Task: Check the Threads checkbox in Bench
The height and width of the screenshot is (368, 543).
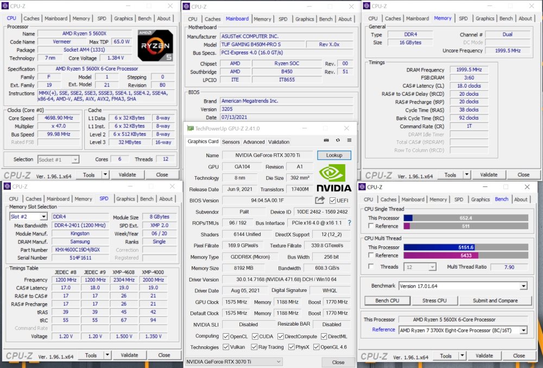Action: pyautogui.click(x=371, y=267)
